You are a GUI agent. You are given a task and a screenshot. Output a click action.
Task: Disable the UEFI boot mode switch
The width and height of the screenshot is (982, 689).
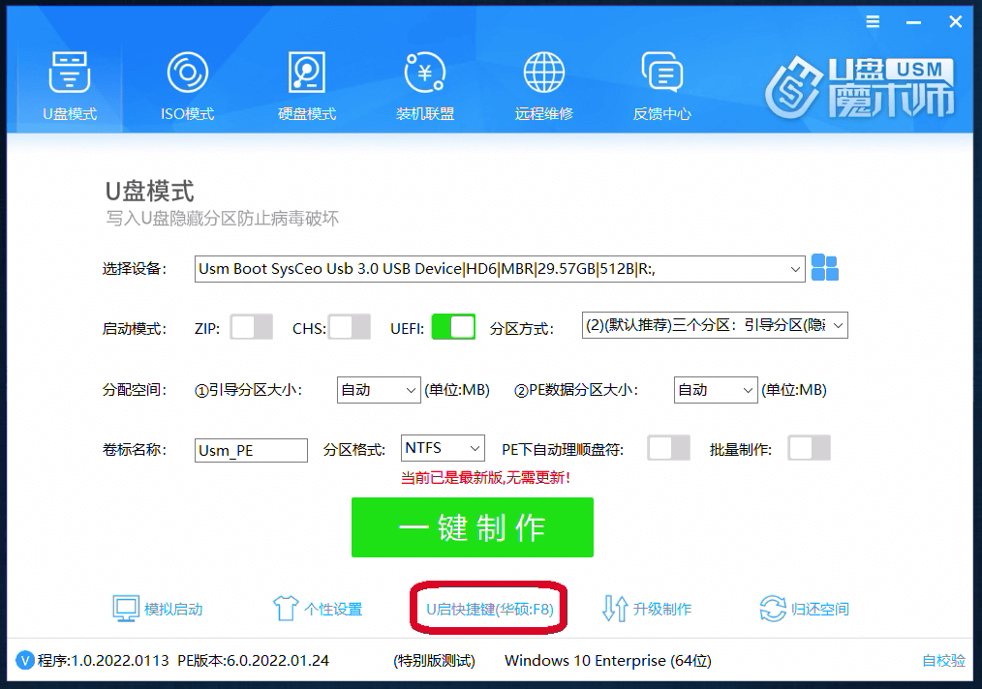[453, 327]
